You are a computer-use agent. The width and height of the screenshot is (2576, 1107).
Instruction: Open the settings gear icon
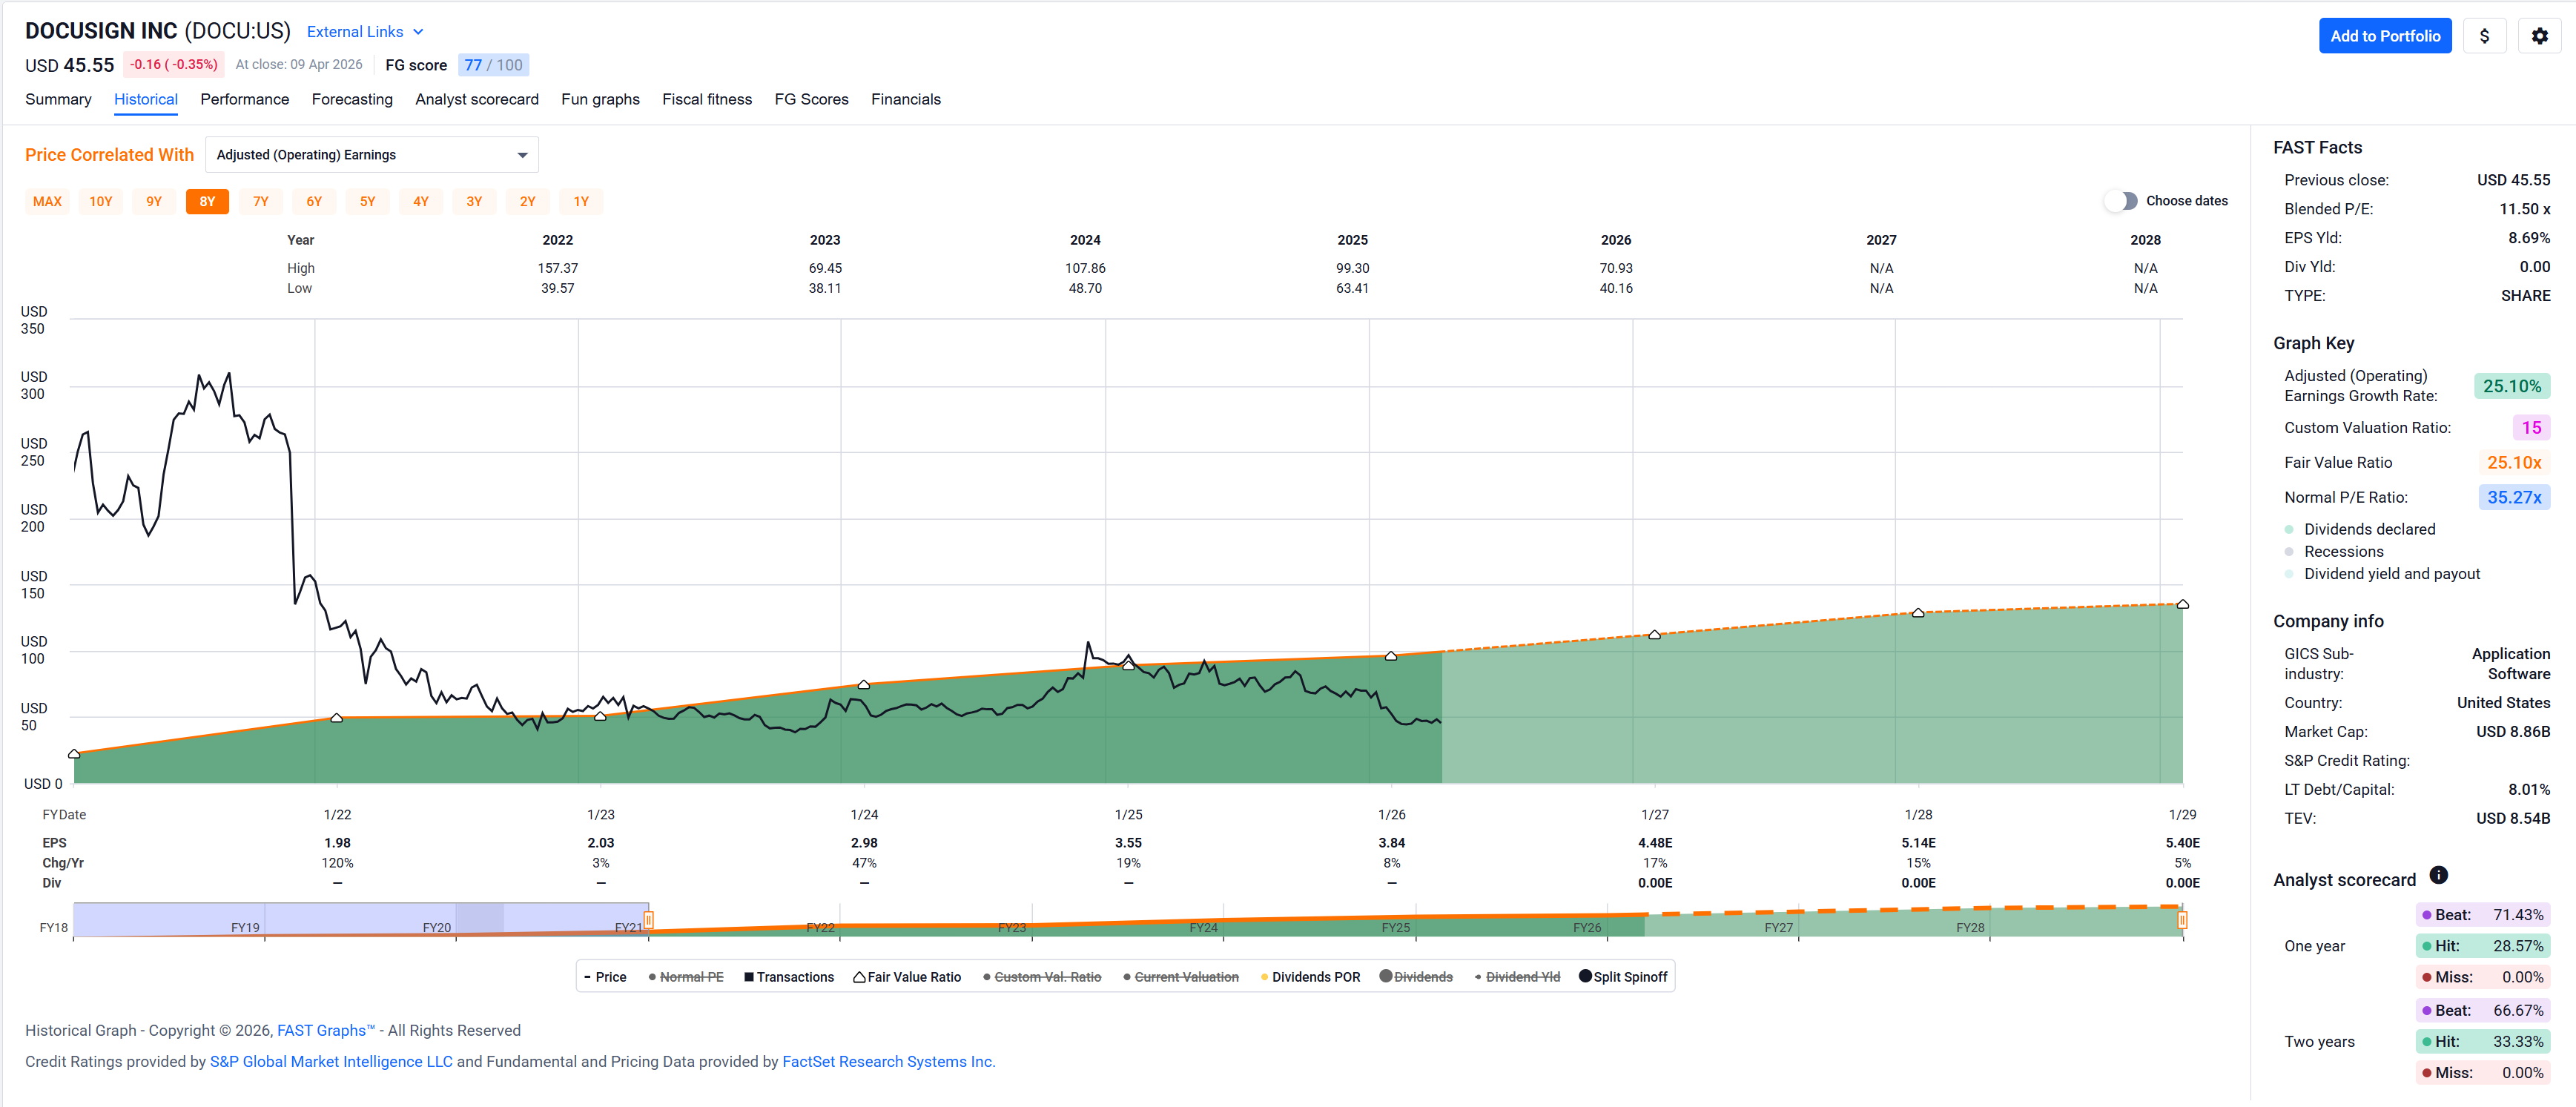point(2539,36)
